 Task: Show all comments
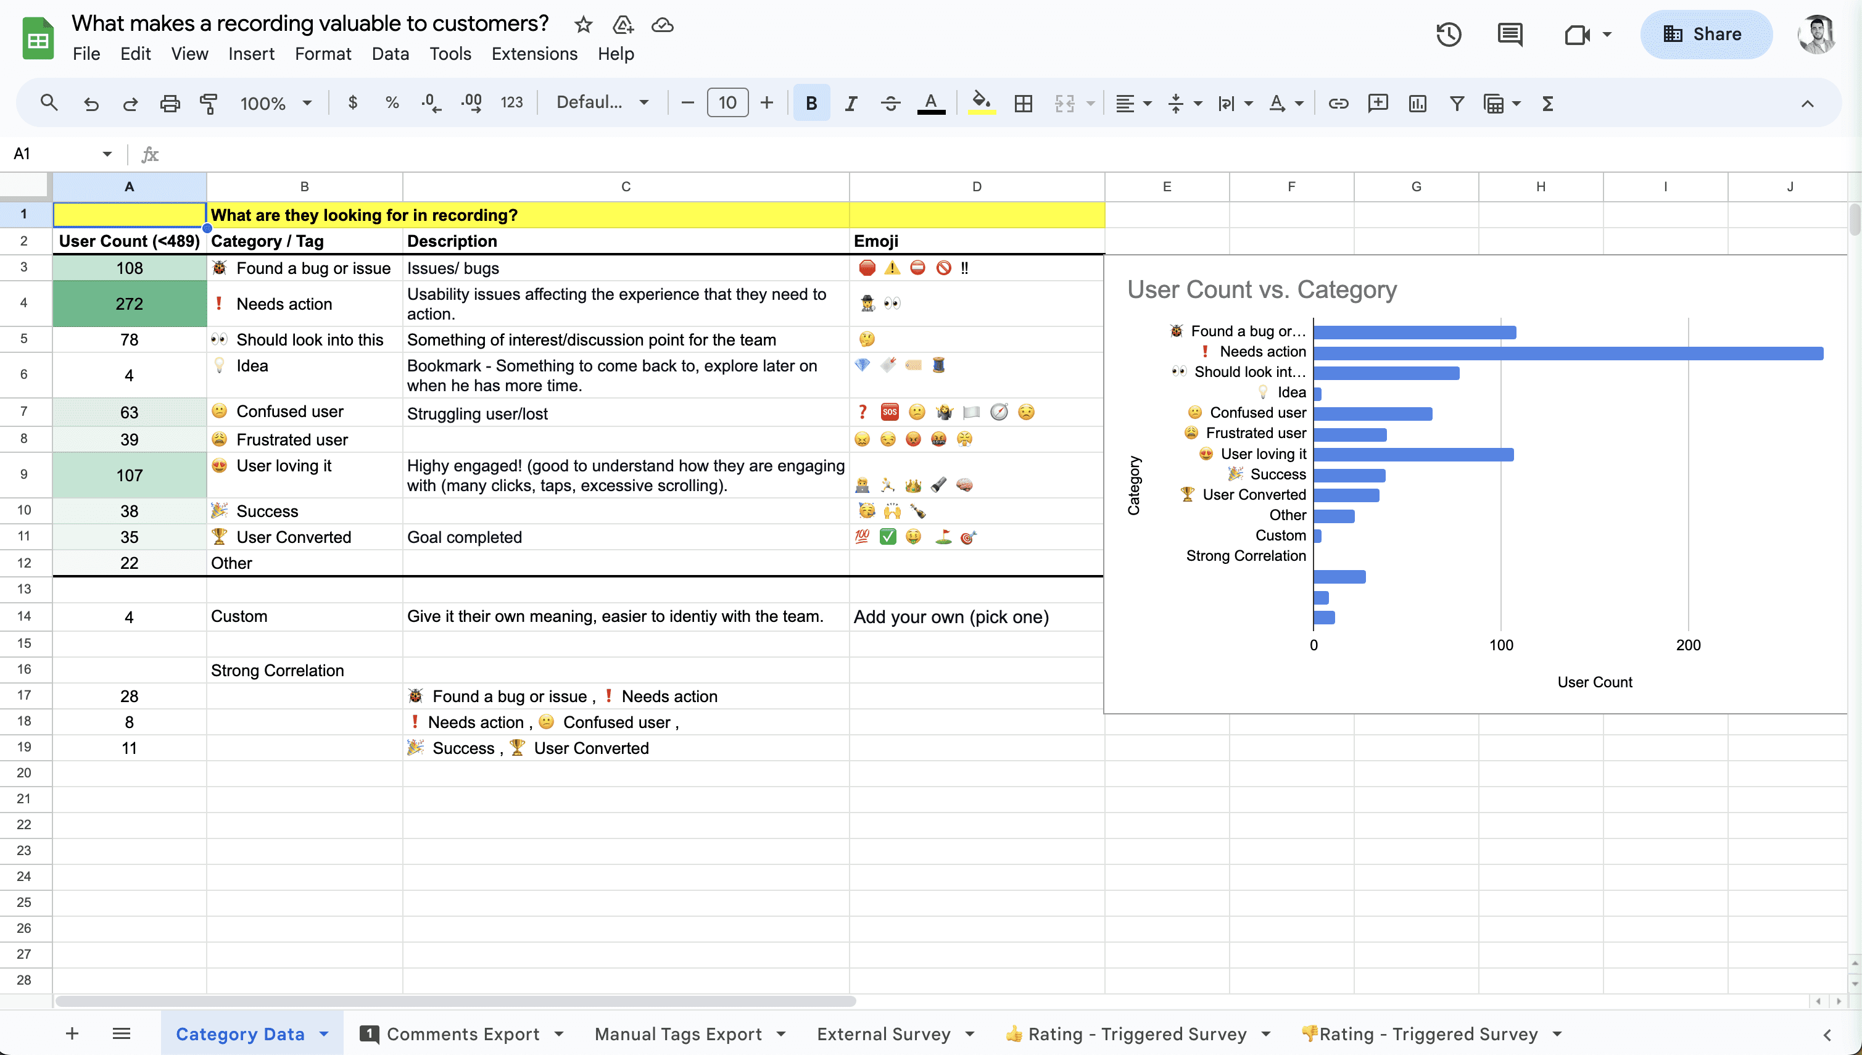[1510, 34]
